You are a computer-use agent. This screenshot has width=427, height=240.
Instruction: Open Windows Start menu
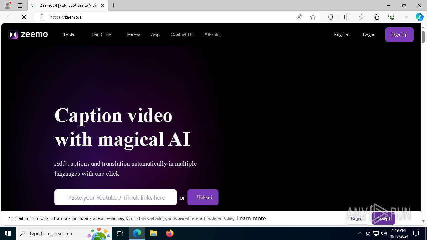[x=8, y=233]
